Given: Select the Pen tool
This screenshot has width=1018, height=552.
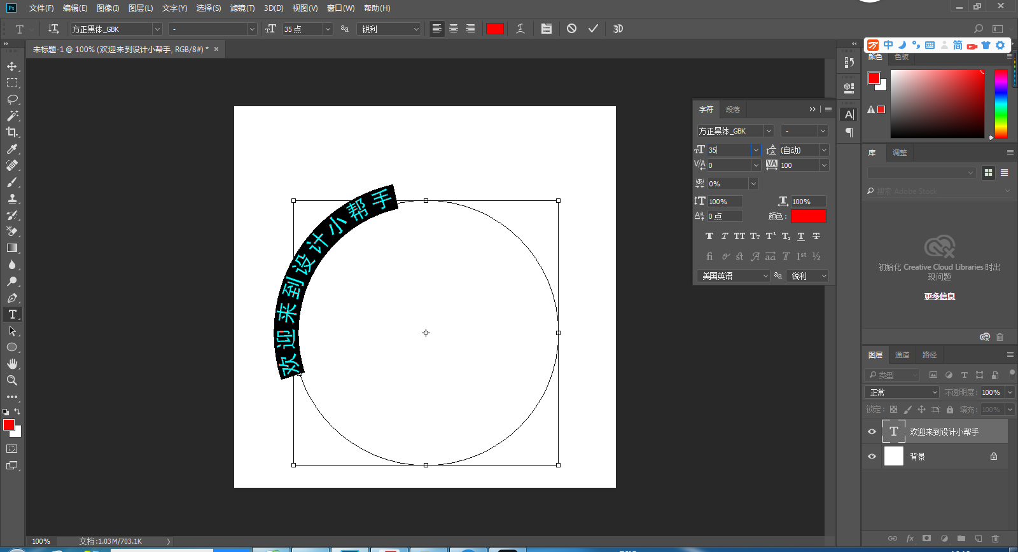Looking at the screenshot, I should click(x=12, y=298).
